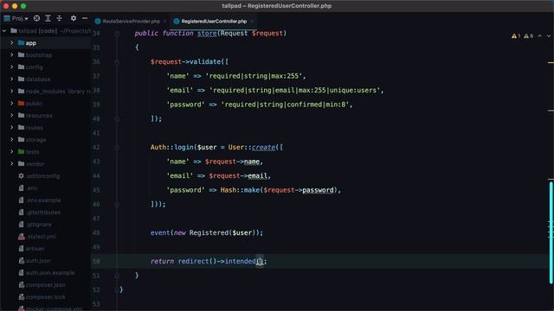Select the orange public folder icon
554x311 pixels.
tap(21, 103)
